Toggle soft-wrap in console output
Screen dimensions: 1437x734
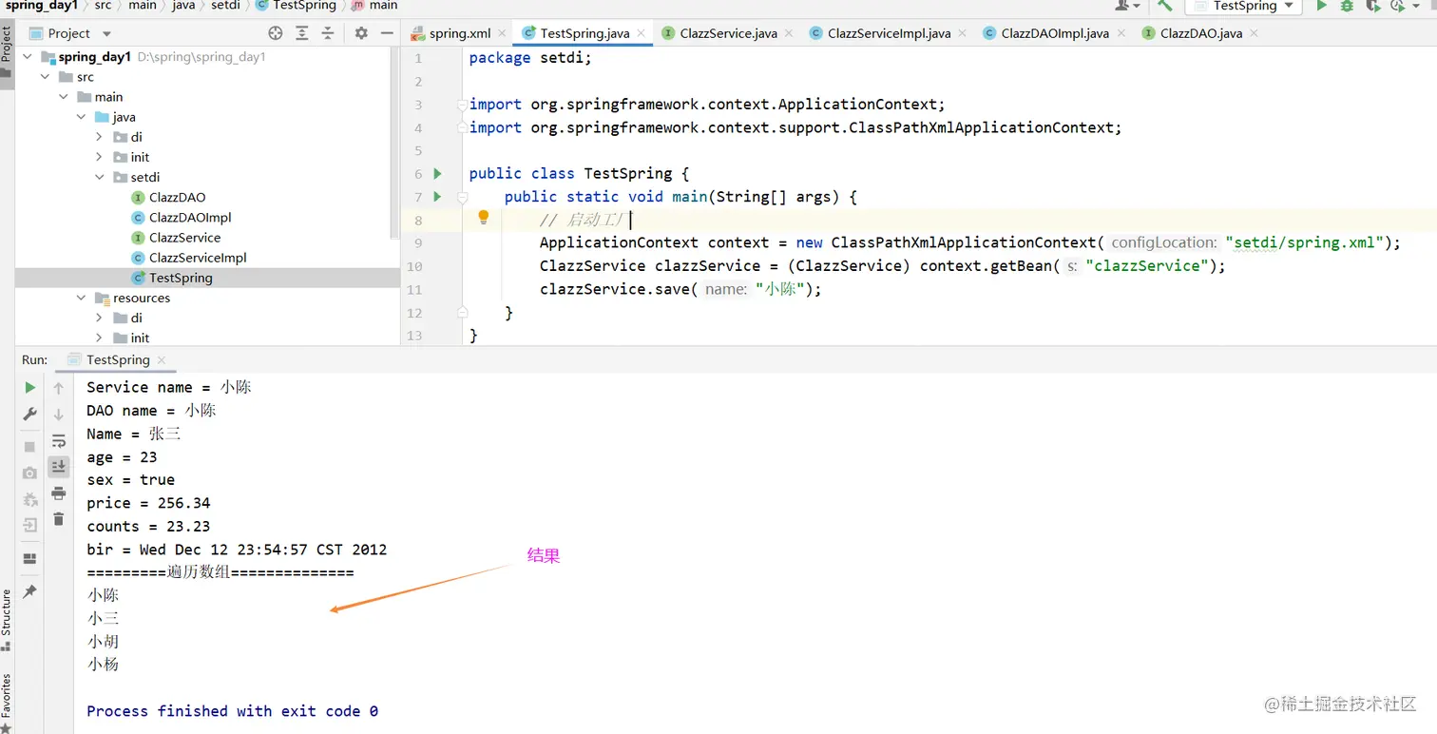(59, 441)
